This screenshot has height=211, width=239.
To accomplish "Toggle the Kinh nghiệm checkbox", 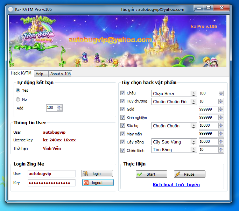I will (x=122, y=117).
